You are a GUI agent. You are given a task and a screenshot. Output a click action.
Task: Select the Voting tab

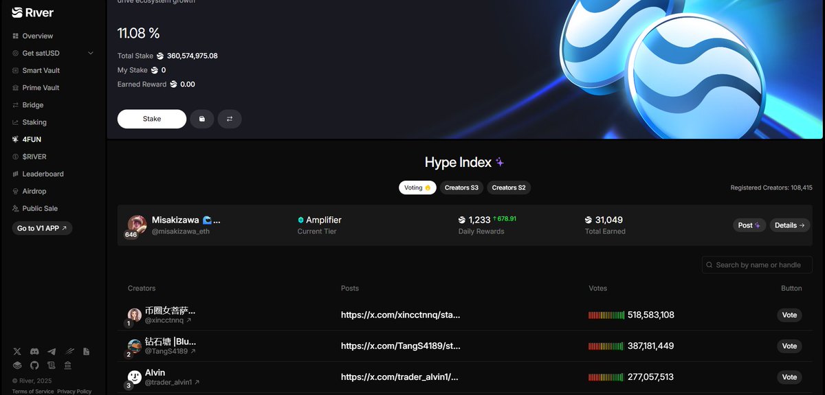coord(417,188)
